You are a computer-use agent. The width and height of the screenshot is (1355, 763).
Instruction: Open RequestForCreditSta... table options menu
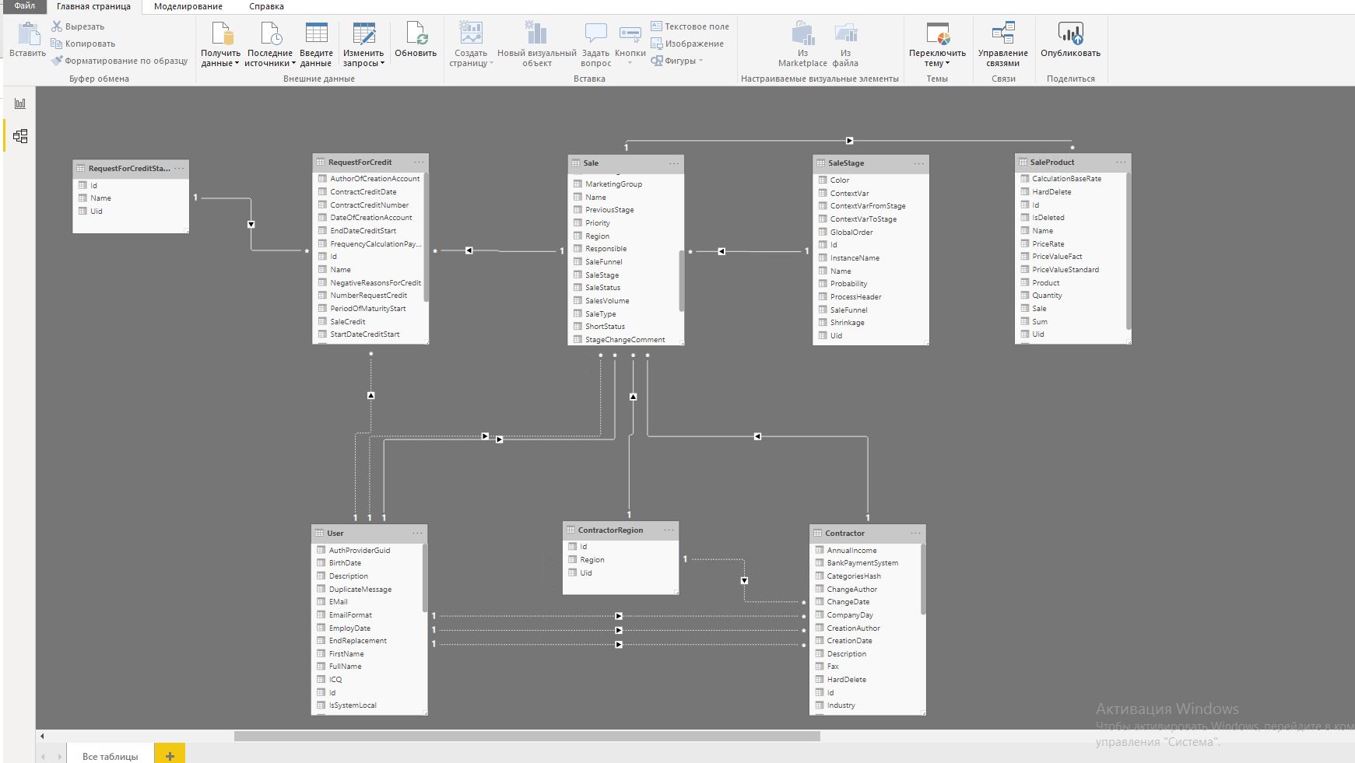(179, 168)
